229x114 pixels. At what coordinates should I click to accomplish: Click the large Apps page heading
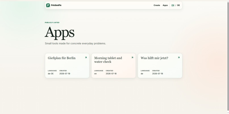pyautogui.click(x=59, y=33)
